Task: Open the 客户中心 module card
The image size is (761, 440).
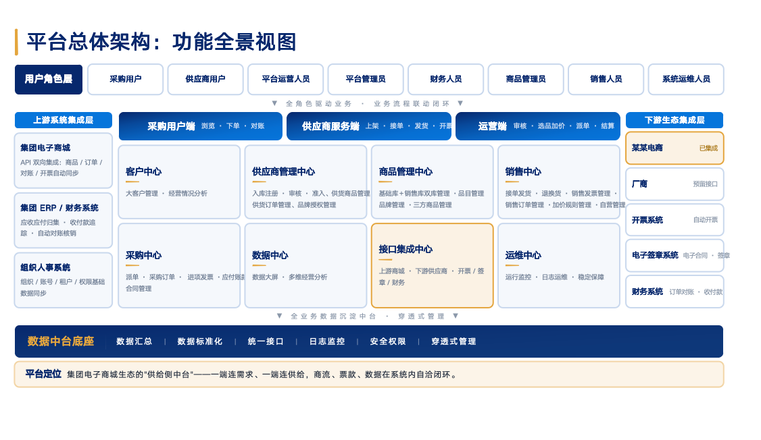Action: (x=179, y=182)
